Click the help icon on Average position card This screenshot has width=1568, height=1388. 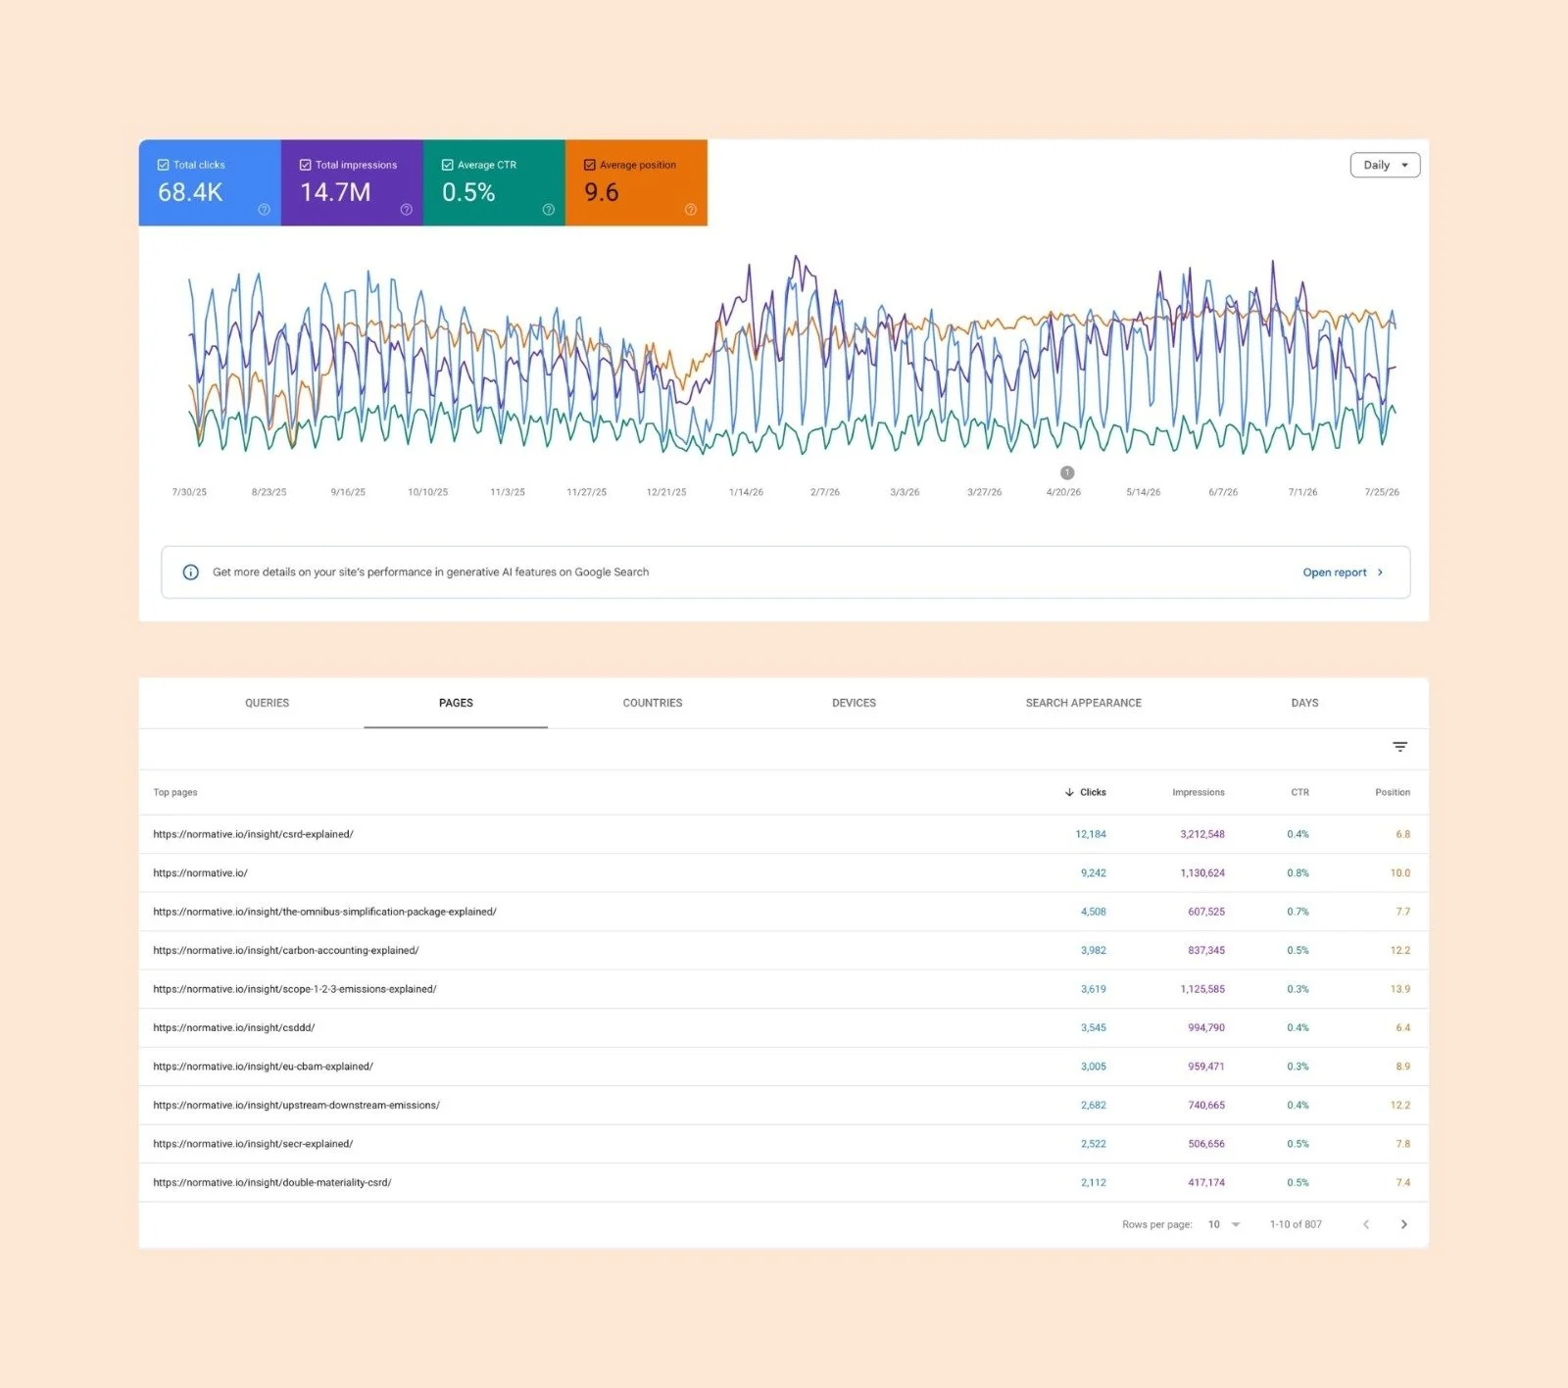pos(690,210)
